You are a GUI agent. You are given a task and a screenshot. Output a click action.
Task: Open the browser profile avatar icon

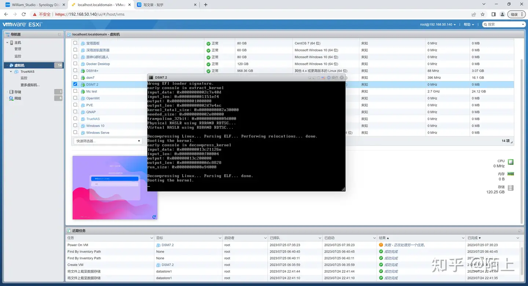502,14
